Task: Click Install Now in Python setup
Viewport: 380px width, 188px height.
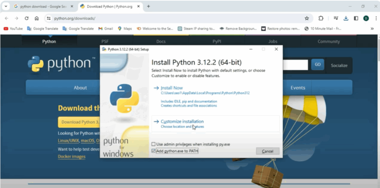Action: click(171, 88)
